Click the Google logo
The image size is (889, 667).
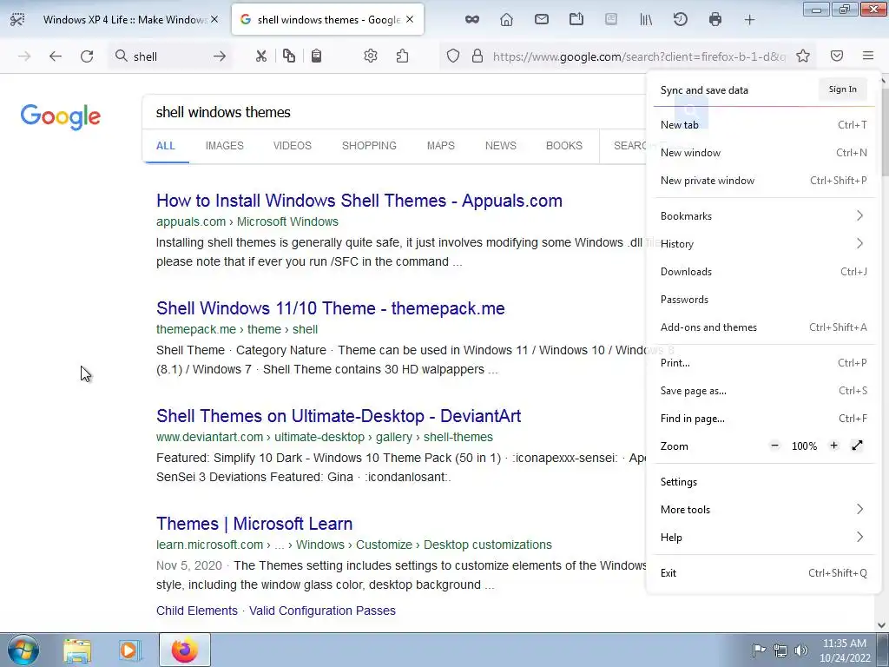(61, 116)
